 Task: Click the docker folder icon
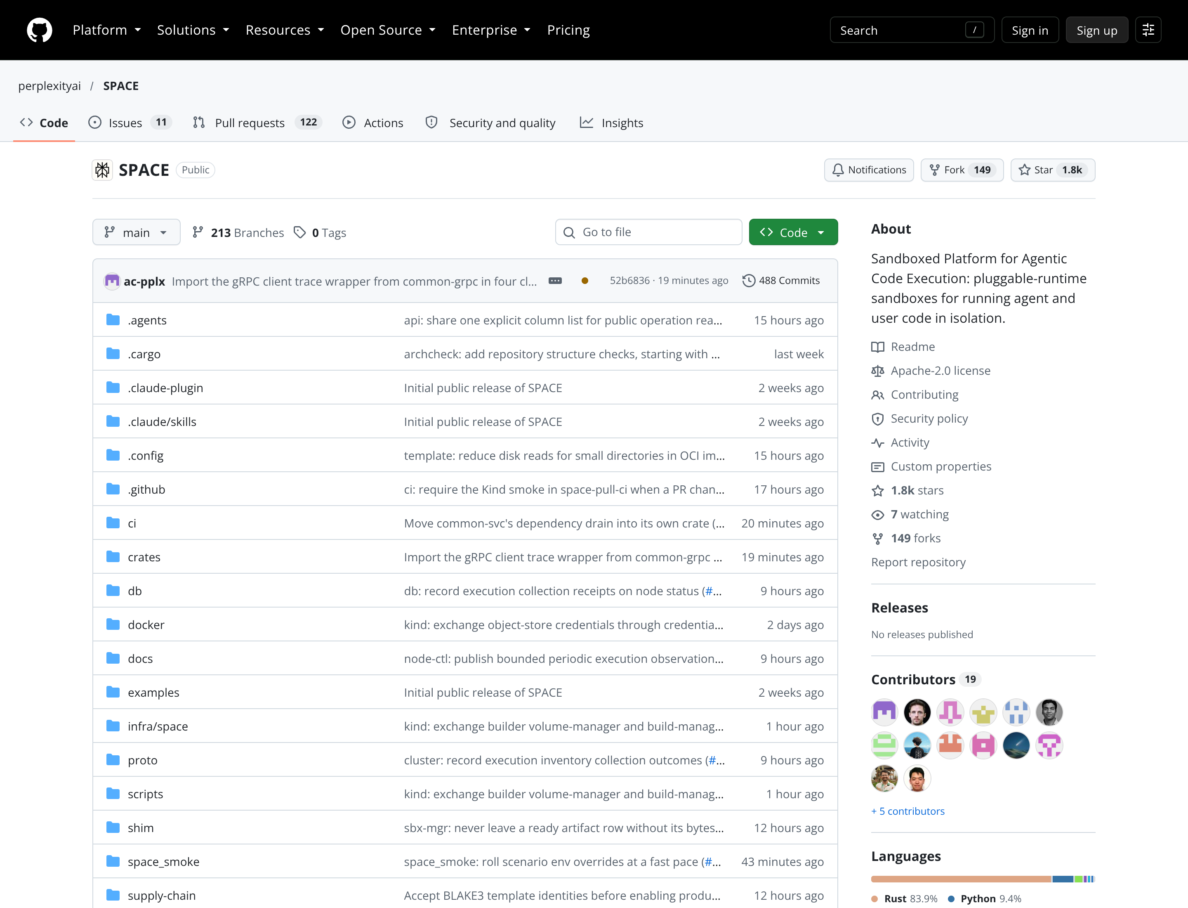(113, 625)
